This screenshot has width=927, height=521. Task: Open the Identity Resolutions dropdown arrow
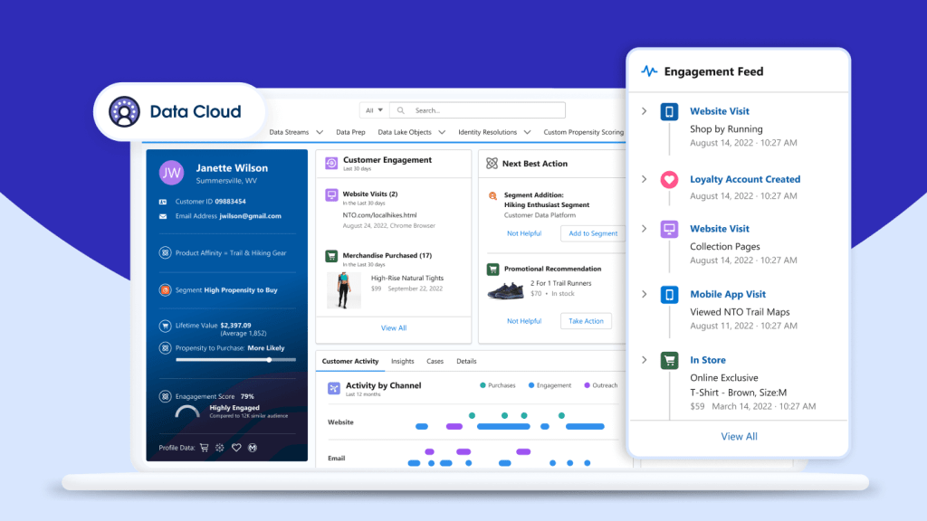[x=527, y=132]
